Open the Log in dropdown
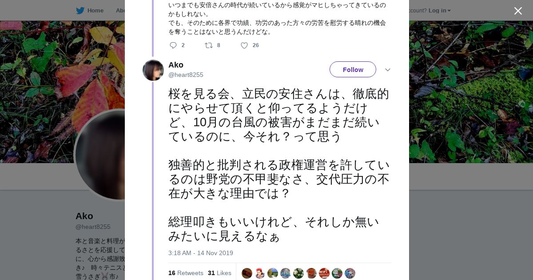Image resolution: width=533 pixels, height=280 pixels. pyautogui.click(x=439, y=11)
